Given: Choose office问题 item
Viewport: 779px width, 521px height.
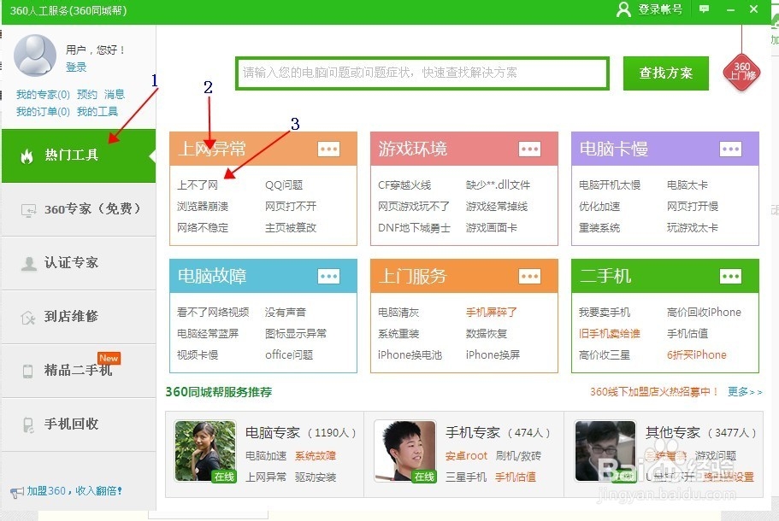Looking at the screenshot, I should coord(289,354).
